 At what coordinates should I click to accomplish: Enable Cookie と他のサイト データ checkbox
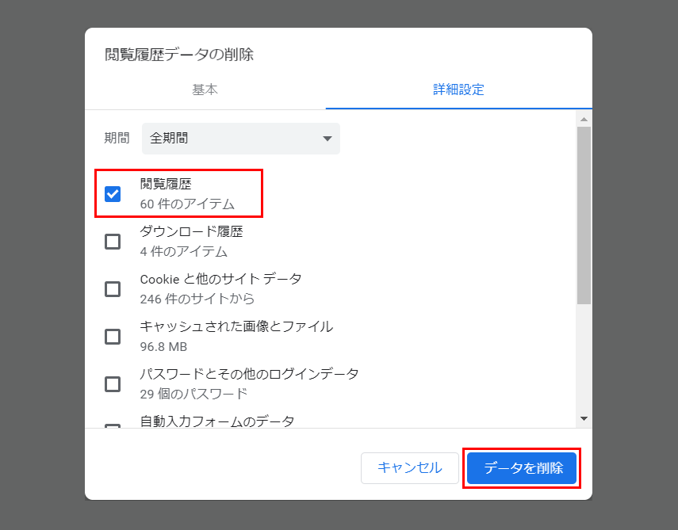(113, 289)
